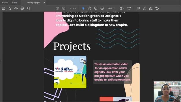Click the 'Let's build old kingdom to new empire' text
181x102 pixels.
click(98, 25)
